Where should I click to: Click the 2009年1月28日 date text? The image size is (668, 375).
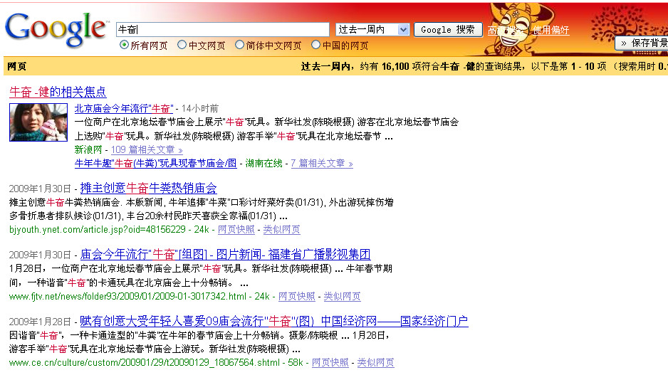(x=40, y=322)
